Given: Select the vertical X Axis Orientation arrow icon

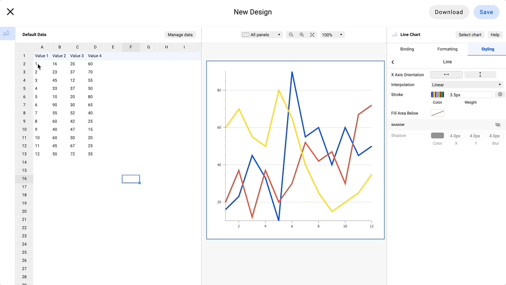Looking at the screenshot, I should coord(480,74).
